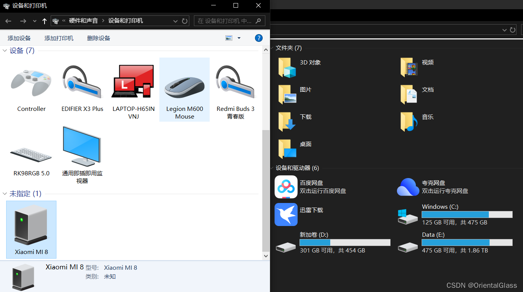This screenshot has height=292, width=523.
Task: Collapse the 设备 (7) group
Action: 5,51
